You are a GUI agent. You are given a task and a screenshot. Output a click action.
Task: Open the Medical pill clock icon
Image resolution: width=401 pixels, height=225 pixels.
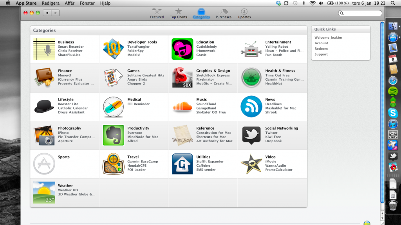pyautogui.click(x=113, y=107)
